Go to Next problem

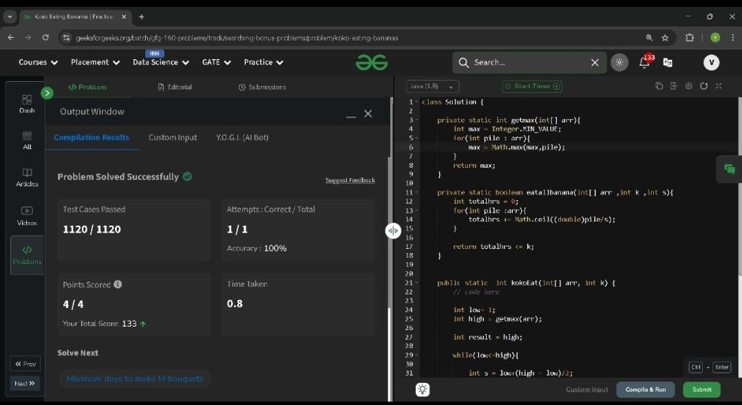point(25,383)
